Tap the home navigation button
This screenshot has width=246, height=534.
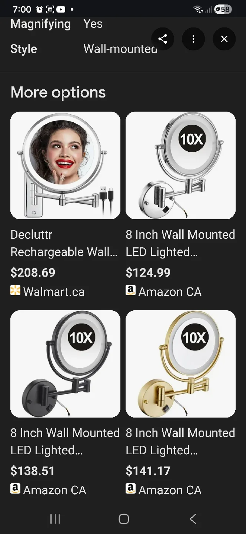124,519
